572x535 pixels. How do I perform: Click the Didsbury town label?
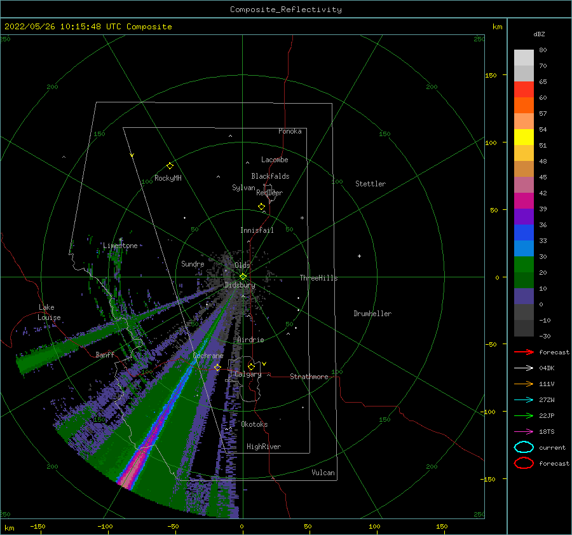240,285
